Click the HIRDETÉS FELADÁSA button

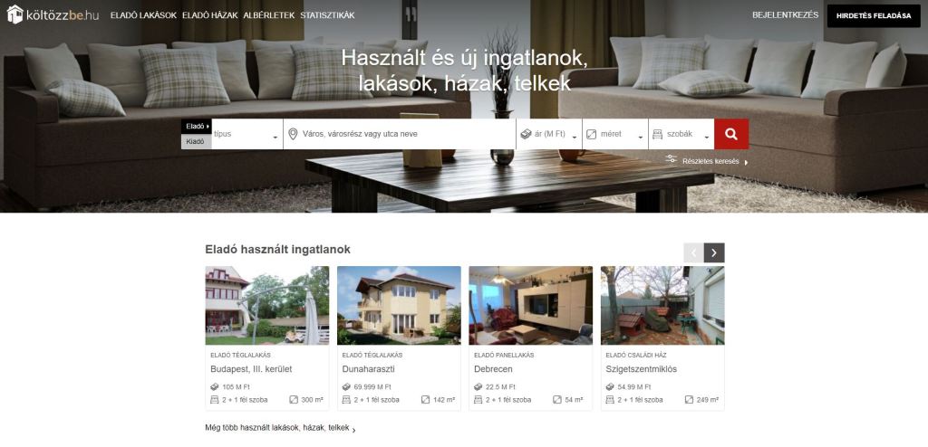(874, 16)
